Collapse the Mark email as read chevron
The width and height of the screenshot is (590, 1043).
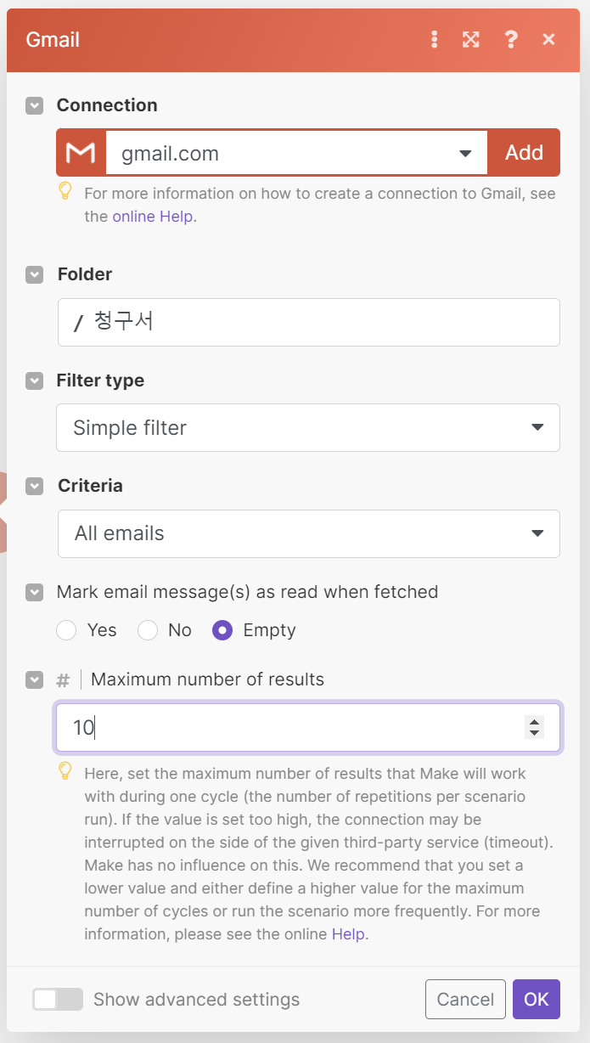(34, 592)
